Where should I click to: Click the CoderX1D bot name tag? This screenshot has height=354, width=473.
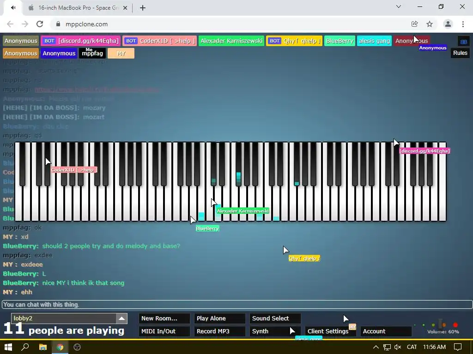[x=159, y=41]
